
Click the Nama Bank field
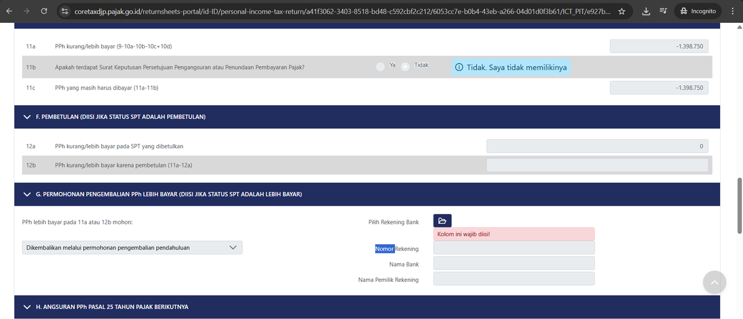[514, 263]
